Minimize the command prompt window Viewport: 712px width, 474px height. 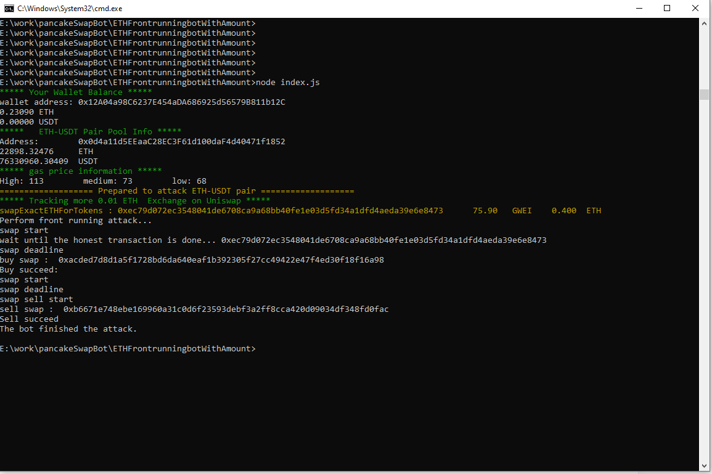[x=639, y=9]
